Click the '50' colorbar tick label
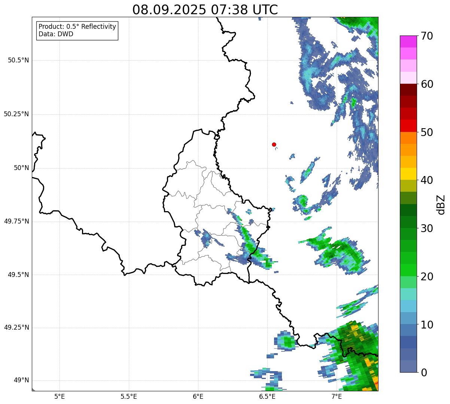 pos(427,132)
